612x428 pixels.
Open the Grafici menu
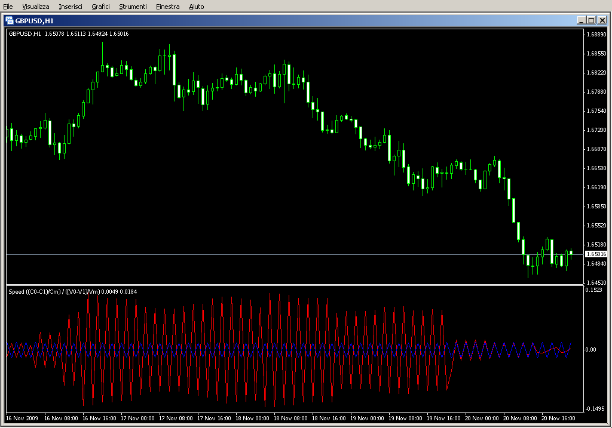pos(100,7)
